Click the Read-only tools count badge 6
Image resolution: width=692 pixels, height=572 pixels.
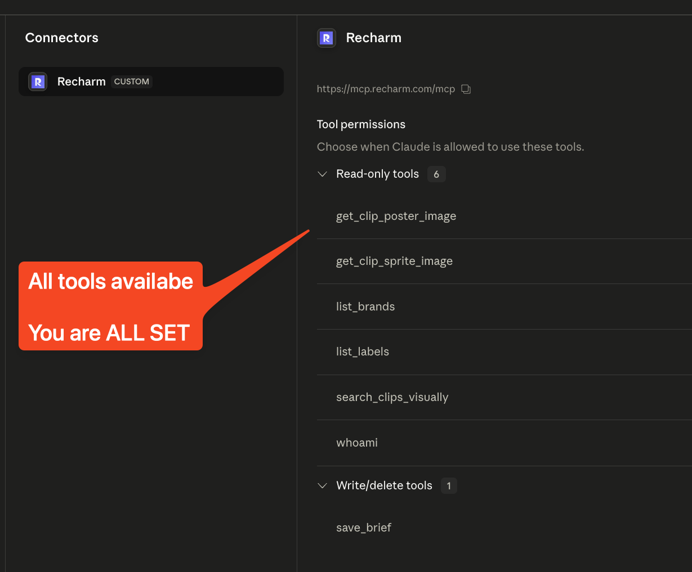click(436, 174)
